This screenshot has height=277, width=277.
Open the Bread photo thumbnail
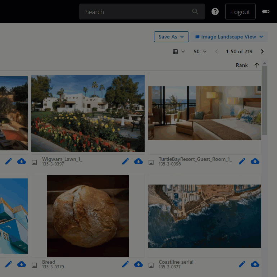[x=88, y=216]
